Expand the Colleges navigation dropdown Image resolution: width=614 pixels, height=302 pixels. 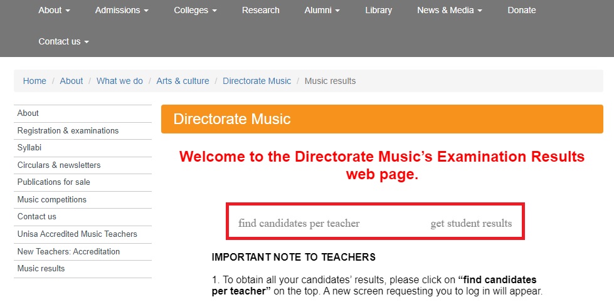[195, 10]
